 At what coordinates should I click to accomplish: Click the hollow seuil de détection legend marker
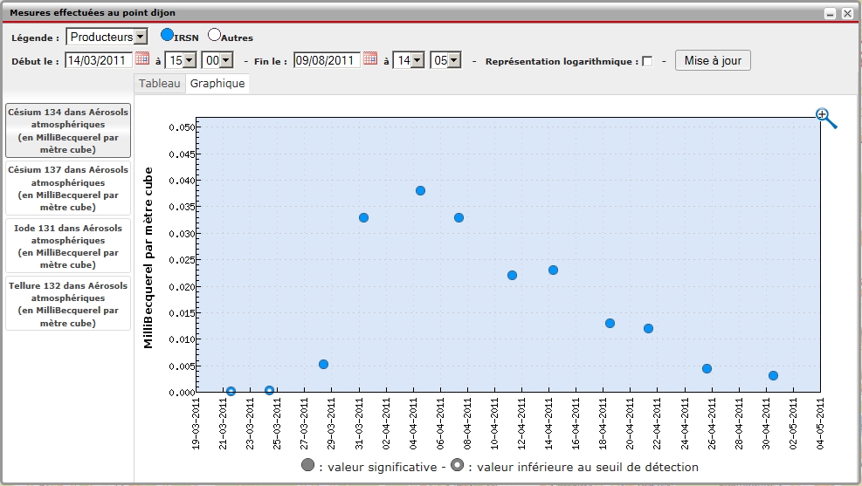(x=457, y=465)
